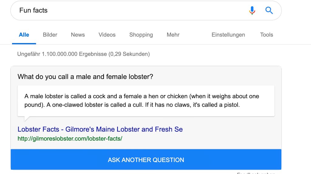Expand the Tools options
The image size is (311, 174).
267,35
